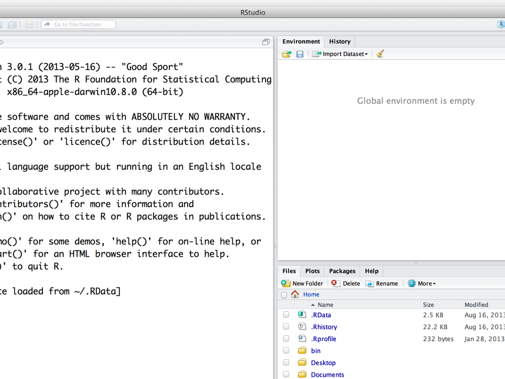Open the Packages tab

(x=342, y=271)
